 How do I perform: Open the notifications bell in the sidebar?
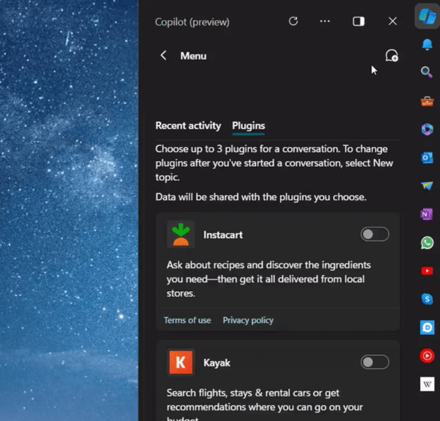(427, 44)
